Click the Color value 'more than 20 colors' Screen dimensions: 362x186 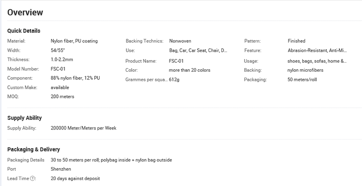point(190,70)
